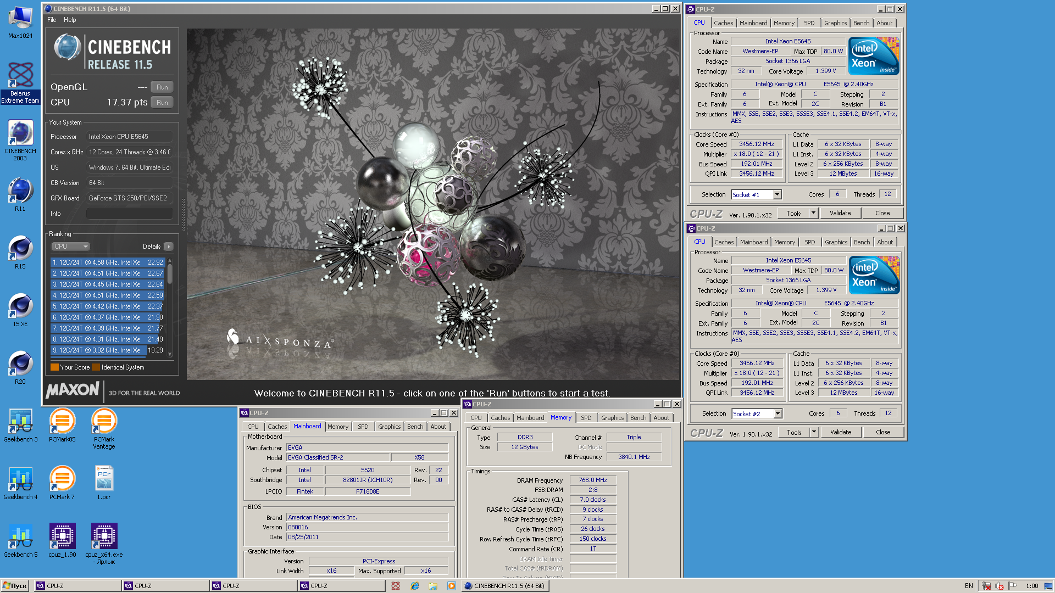Open the R15 desktop shortcut
This screenshot has width=1055, height=593.
pyautogui.click(x=20, y=253)
